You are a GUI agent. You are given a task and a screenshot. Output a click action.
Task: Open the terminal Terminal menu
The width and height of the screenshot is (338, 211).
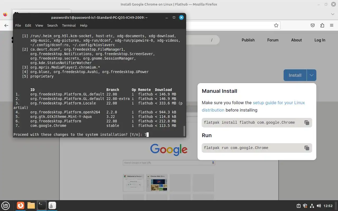point(69,25)
